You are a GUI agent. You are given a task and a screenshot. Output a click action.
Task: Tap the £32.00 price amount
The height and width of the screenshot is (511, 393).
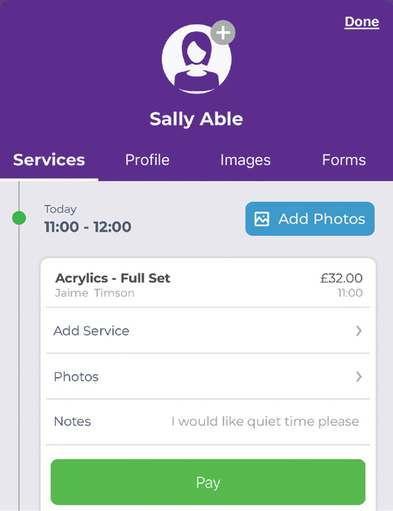click(342, 278)
